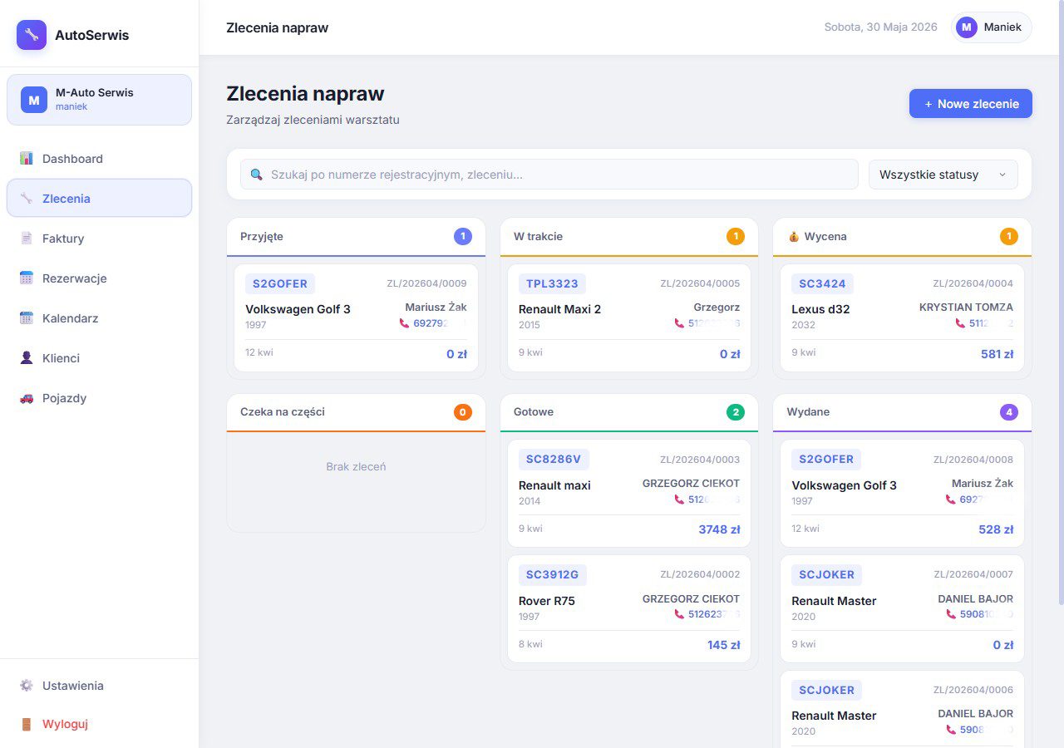The height and width of the screenshot is (748, 1064).
Task: Open the M-Auto Serwis workshop selector
Action: click(x=100, y=100)
